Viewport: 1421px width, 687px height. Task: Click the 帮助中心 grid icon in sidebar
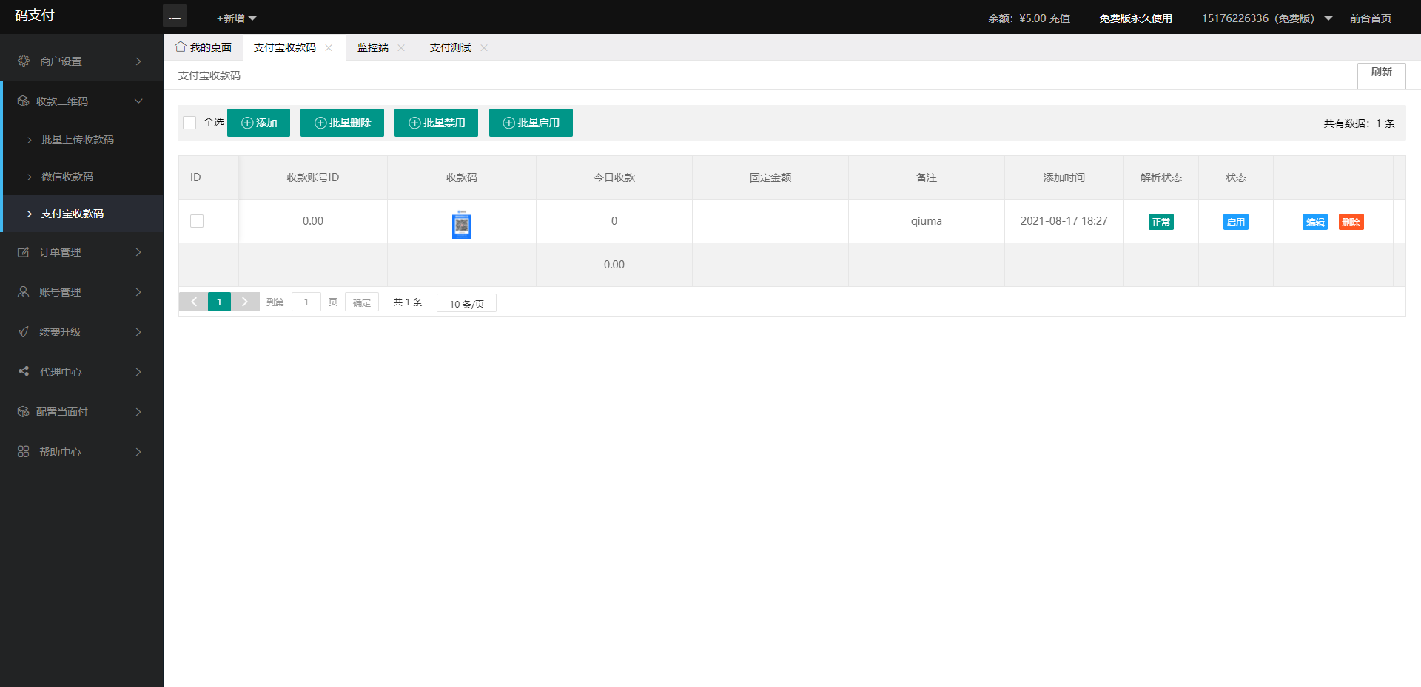coord(24,451)
